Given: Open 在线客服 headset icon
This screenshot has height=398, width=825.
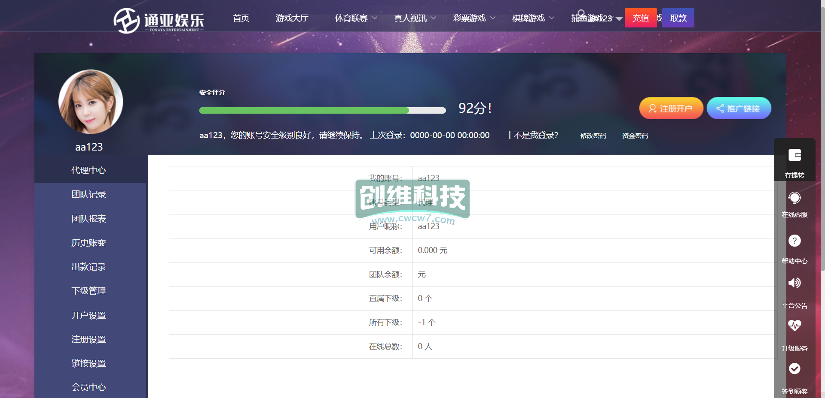Looking at the screenshot, I should point(794,198).
